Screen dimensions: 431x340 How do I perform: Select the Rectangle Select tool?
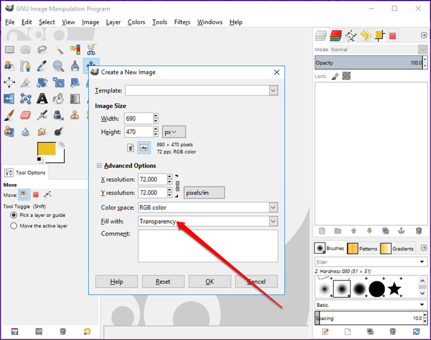[x=9, y=50]
